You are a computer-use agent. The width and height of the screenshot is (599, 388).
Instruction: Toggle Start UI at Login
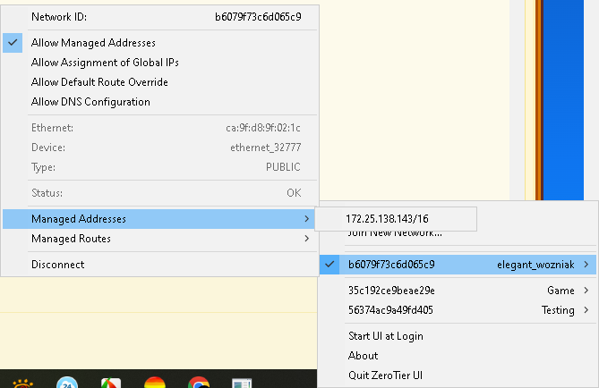point(385,336)
